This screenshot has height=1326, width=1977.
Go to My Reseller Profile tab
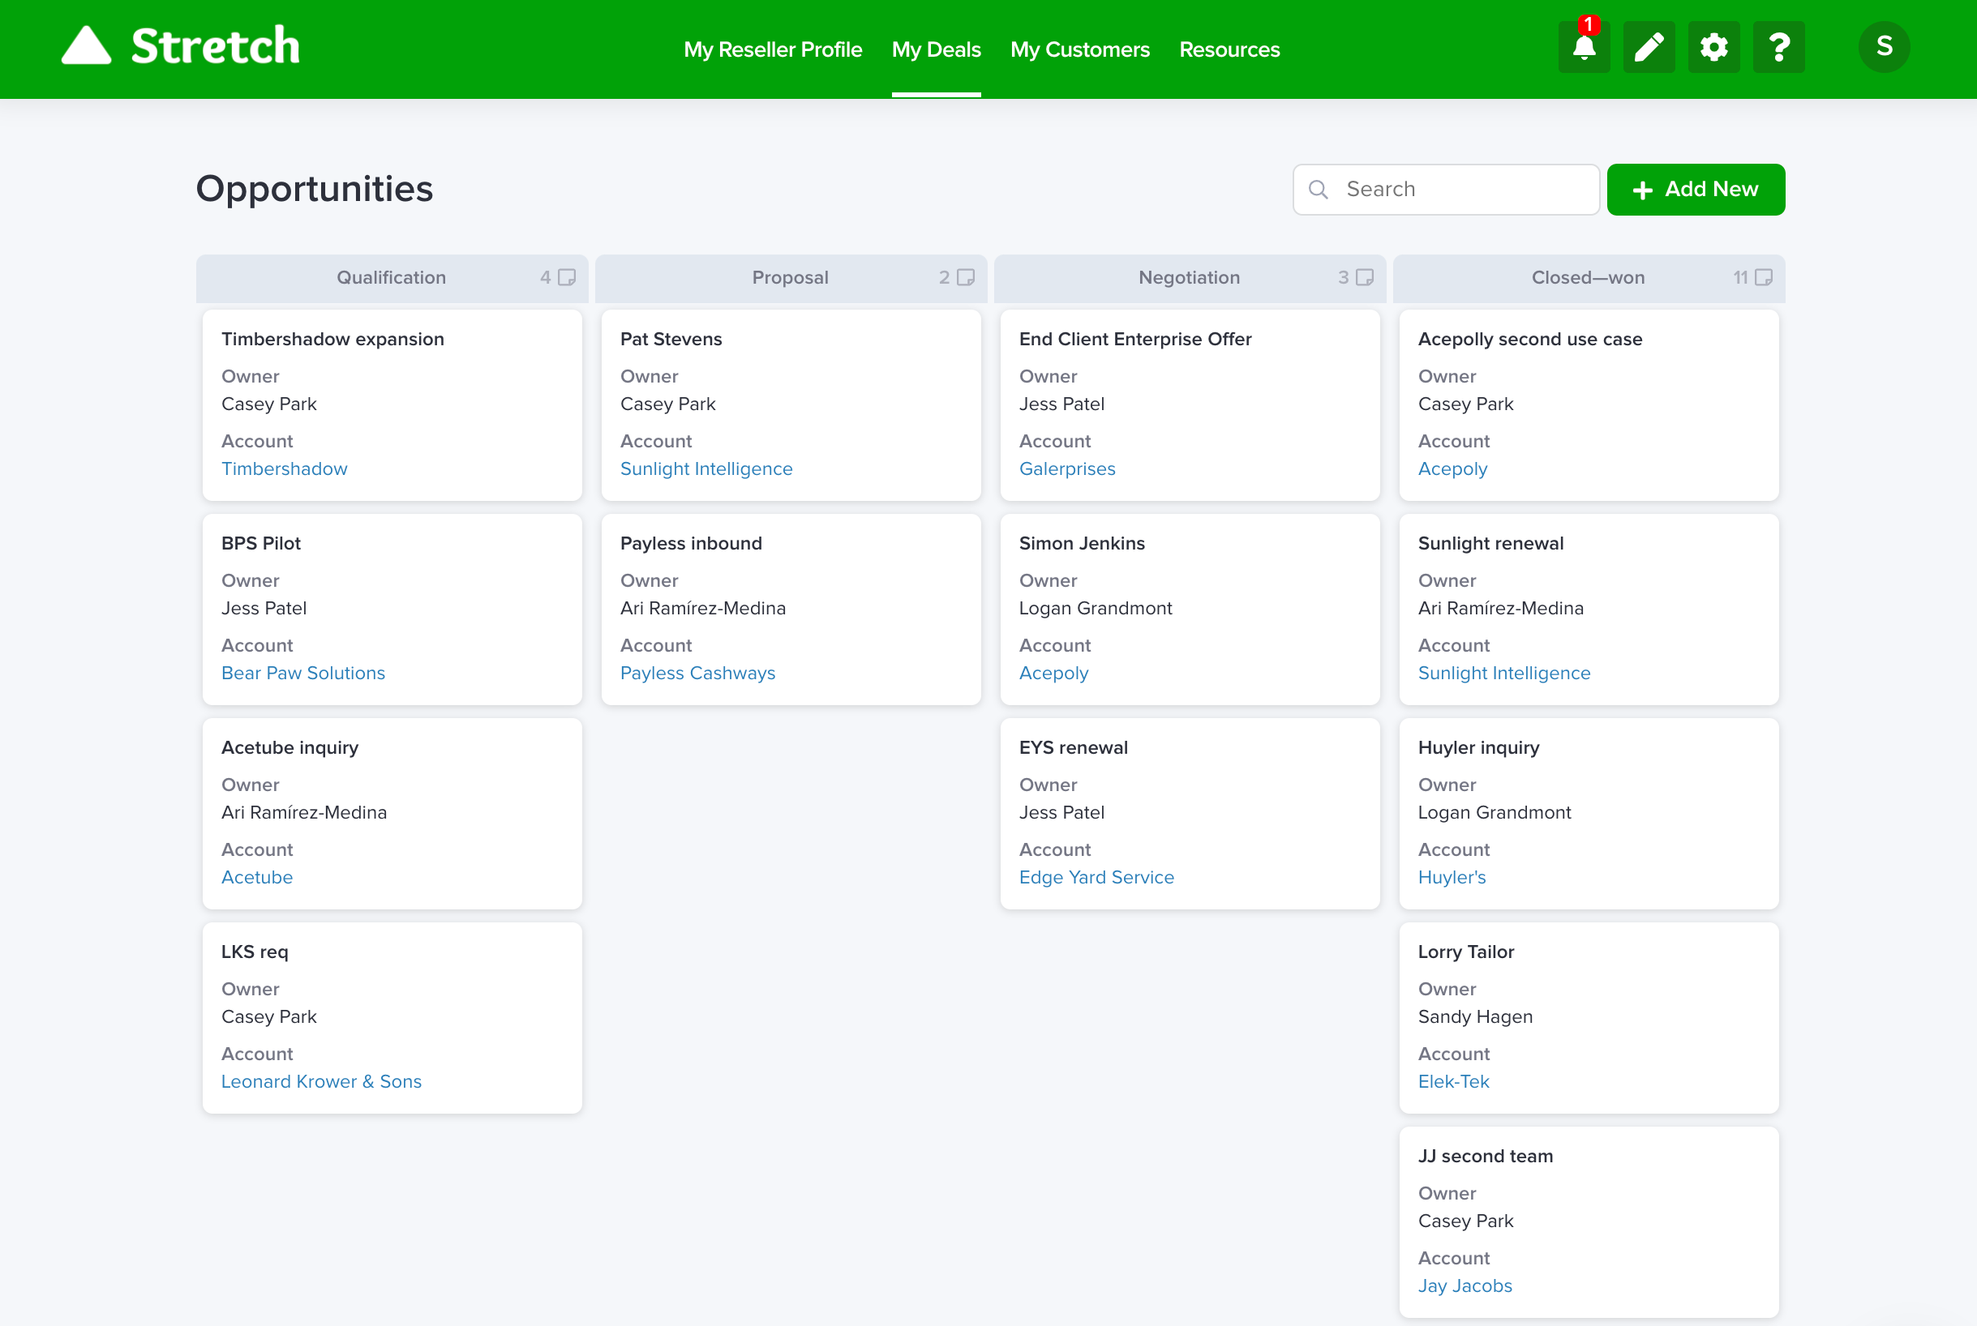[x=772, y=50]
